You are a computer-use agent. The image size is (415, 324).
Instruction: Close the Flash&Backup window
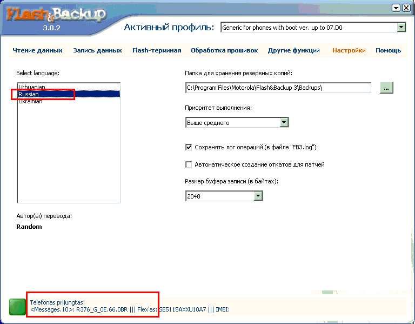tap(406, 8)
